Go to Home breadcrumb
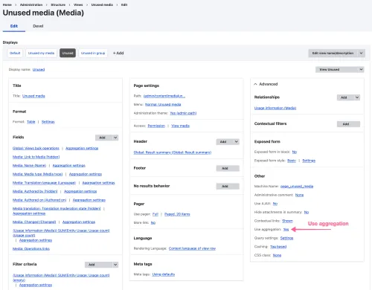372x290 pixels. pos(7,4)
